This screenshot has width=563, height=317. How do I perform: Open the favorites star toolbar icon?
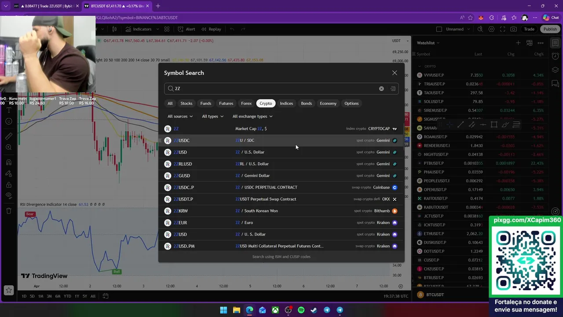click(8, 291)
